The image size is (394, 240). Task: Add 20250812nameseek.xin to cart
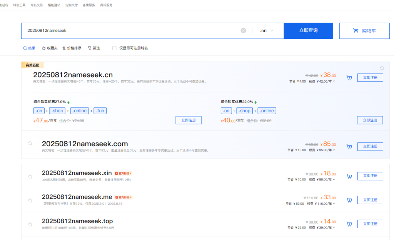[x=349, y=176]
